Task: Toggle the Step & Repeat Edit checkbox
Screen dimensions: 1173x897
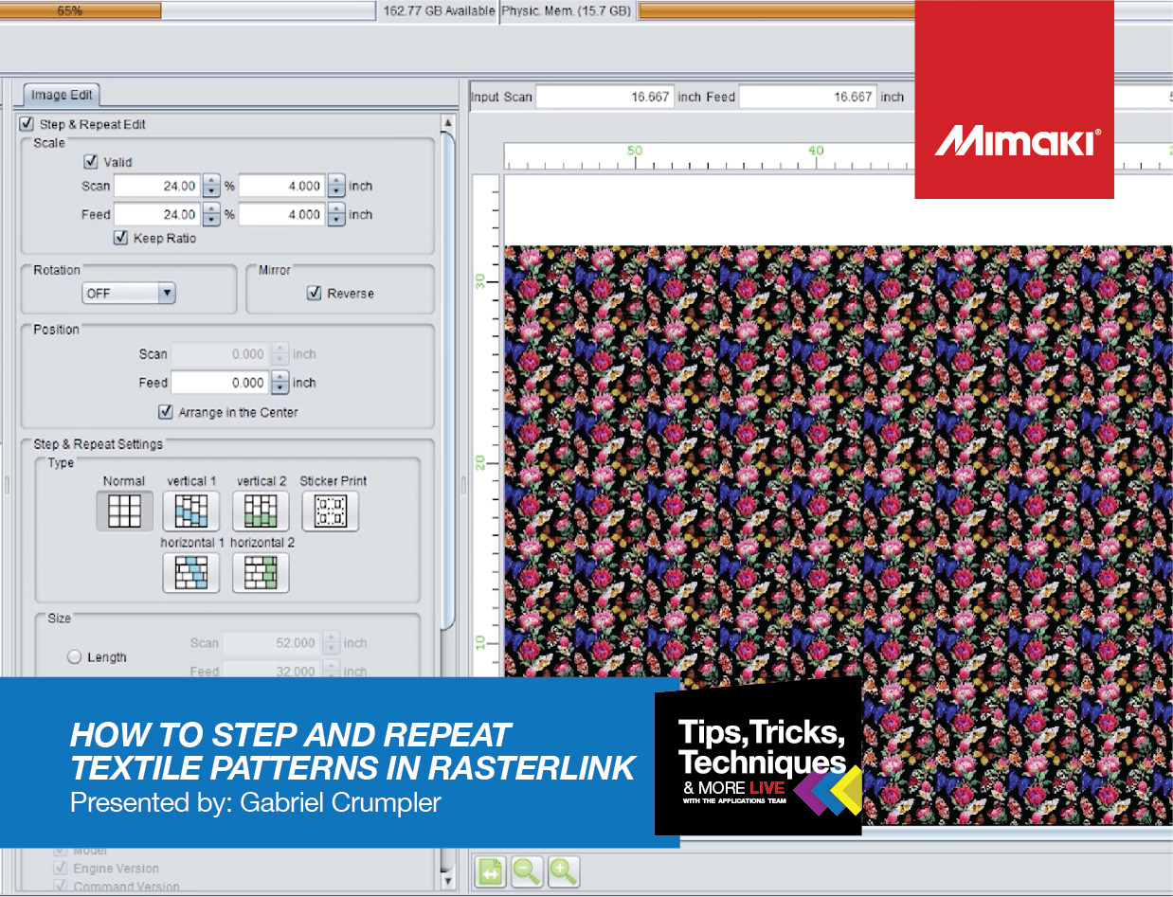Action: point(27,124)
